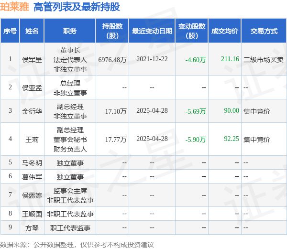Click 集中竞价 in 金衍华's row
This screenshot has height=249, width=287.
click(256, 111)
